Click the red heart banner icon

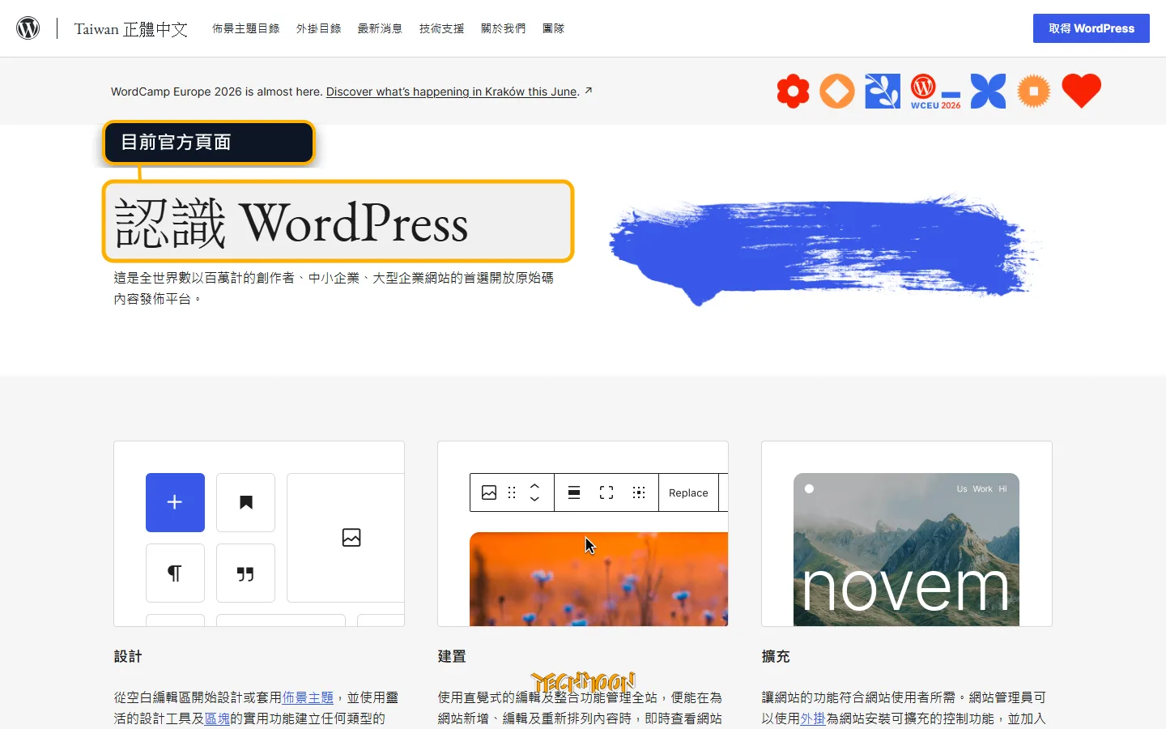tap(1082, 91)
